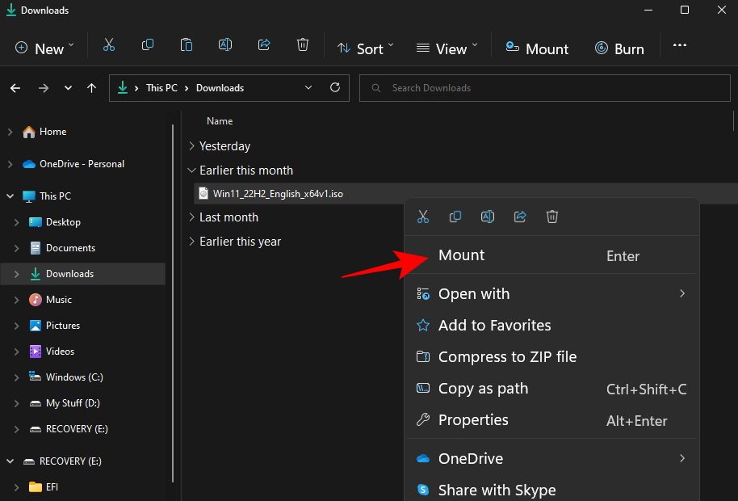Click the Copy icon in the context menu
This screenshot has width=738, height=501.
click(x=455, y=217)
